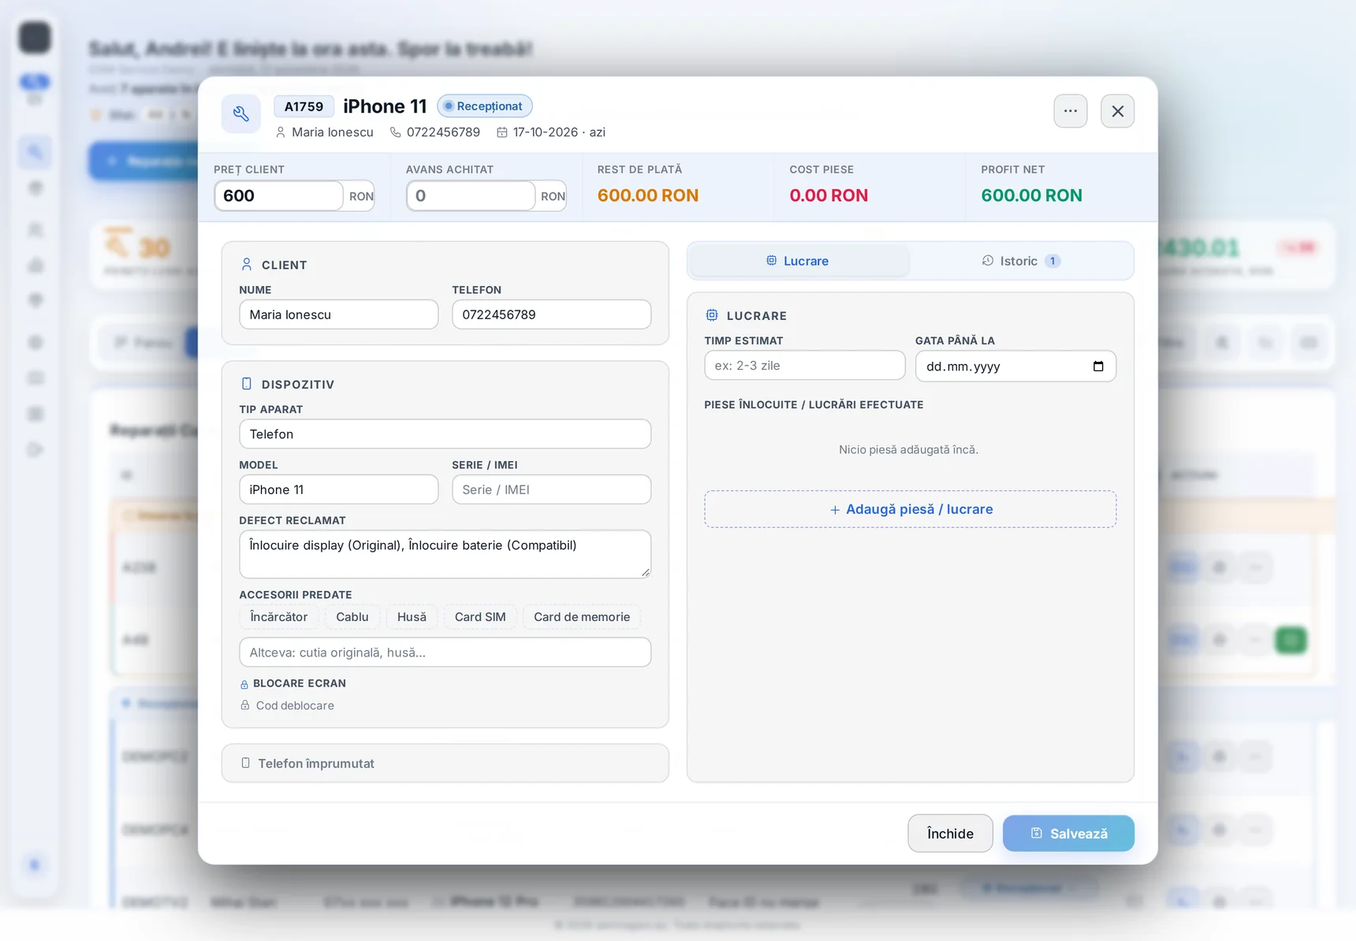
Task: Click the lock icon next to Blocare ecran
Action: pyautogui.click(x=244, y=684)
